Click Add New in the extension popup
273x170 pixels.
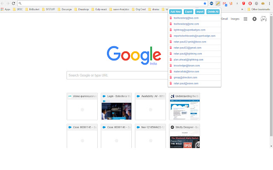tap(175, 11)
